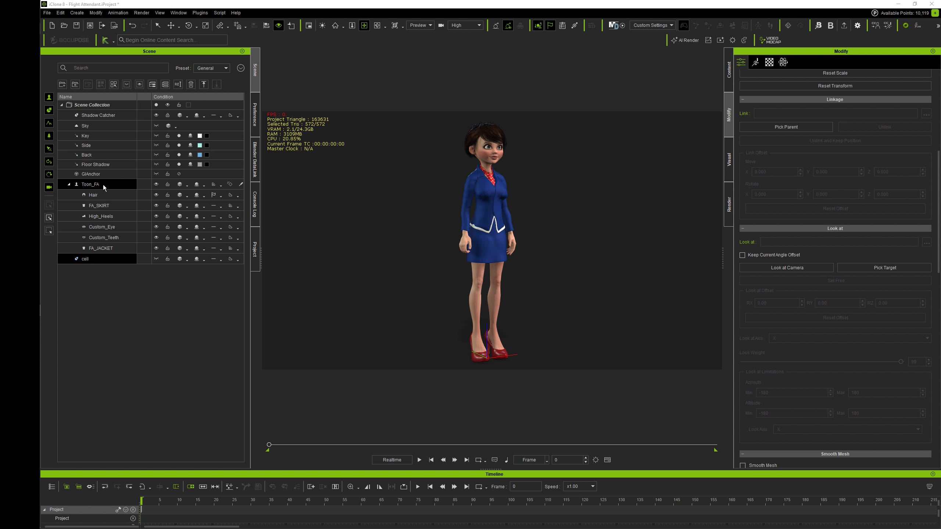Click the AI Render button
This screenshot has height=529, width=941.
[x=685, y=40]
